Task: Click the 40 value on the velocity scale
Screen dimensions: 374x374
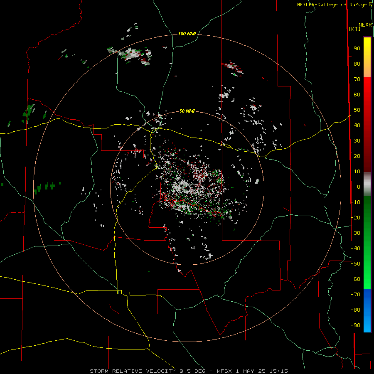Action: point(357,125)
